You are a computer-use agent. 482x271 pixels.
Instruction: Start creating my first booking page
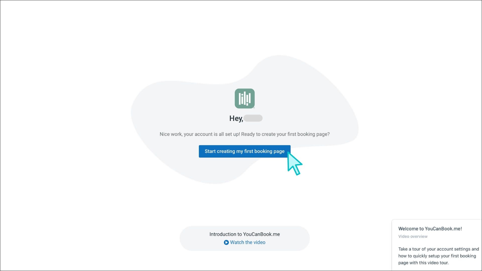245,151
